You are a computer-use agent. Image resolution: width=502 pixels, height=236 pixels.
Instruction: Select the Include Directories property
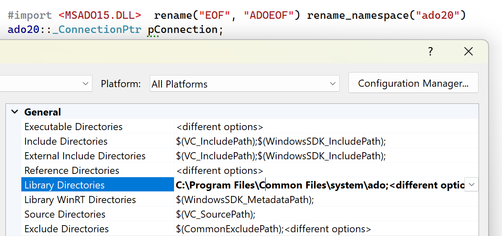click(x=66, y=141)
